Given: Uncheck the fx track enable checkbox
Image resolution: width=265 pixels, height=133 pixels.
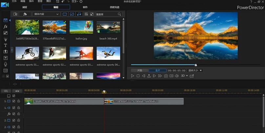Looking at the screenshot, I should 14,114.
